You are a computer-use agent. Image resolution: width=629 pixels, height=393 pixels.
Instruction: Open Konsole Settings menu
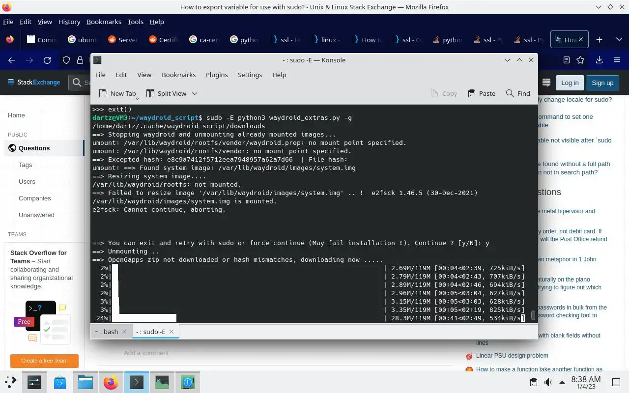click(x=250, y=75)
